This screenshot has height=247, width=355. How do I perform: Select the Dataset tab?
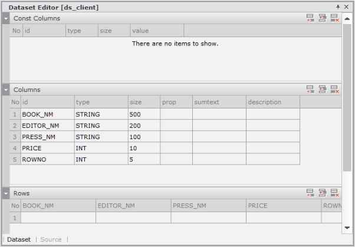19,239
